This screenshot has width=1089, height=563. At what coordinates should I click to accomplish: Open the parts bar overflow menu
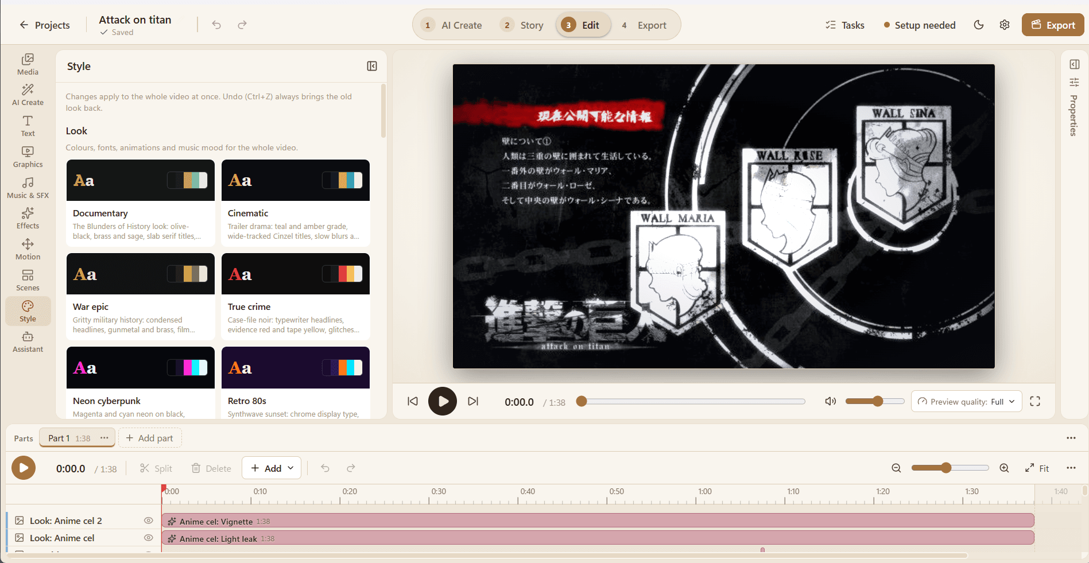click(1071, 438)
